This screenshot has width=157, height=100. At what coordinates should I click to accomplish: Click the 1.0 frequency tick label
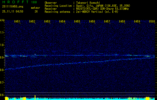pyautogui.click(x=2, y=45)
